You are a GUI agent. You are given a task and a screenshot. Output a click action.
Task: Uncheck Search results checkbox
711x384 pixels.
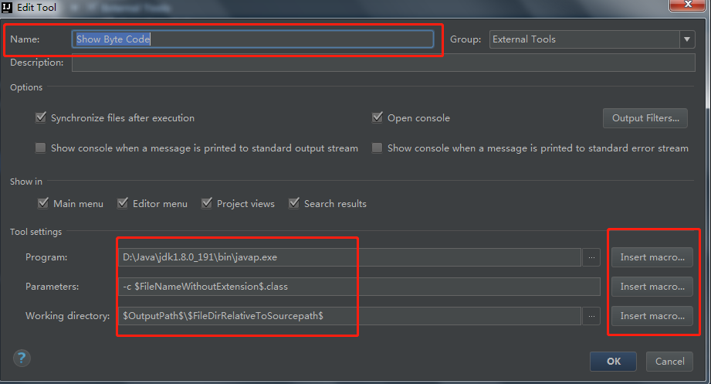point(294,203)
